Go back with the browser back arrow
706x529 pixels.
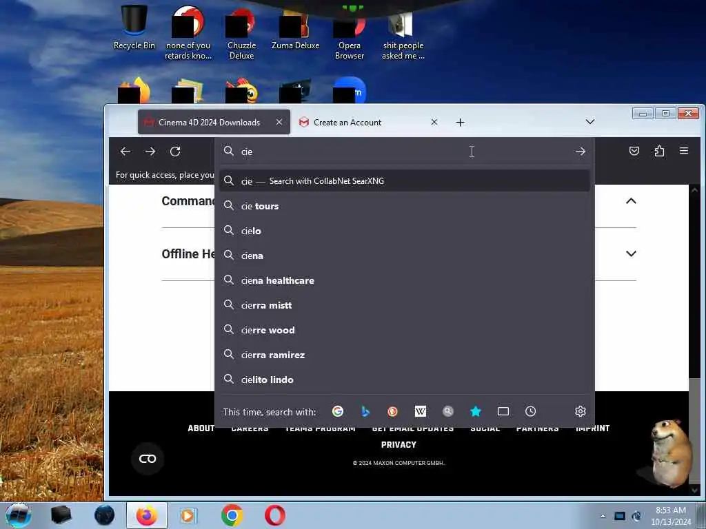tap(125, 152)
